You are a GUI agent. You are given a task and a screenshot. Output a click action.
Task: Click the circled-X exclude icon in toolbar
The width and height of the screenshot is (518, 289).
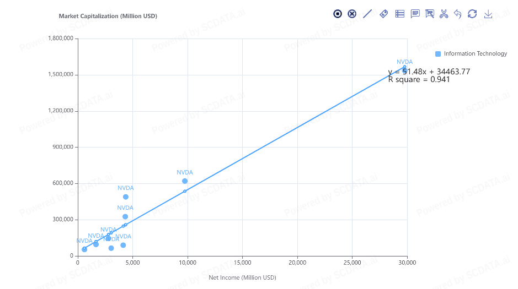(352, 14)
